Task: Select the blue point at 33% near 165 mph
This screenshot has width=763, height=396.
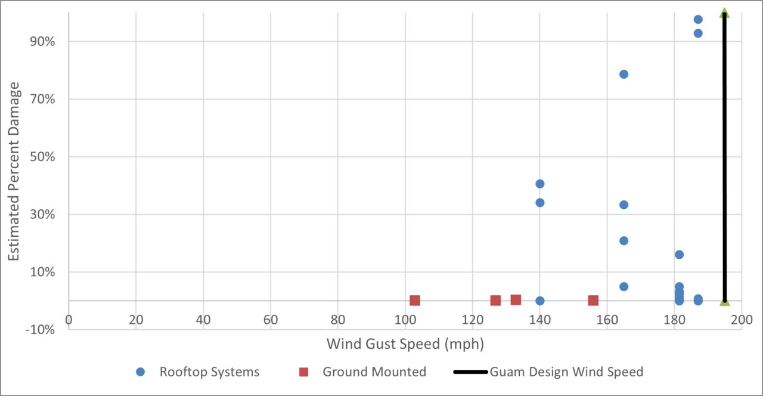Action: [x=624, y=204]
